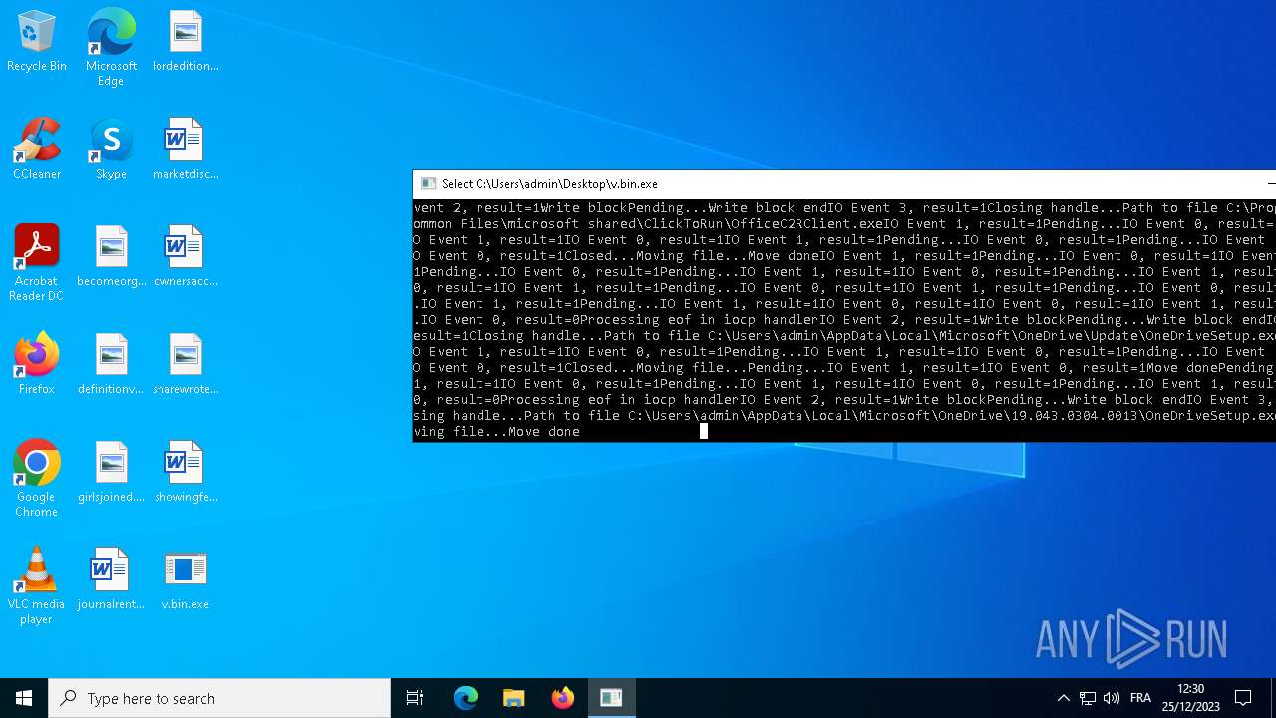Select v.bin.exe file on desktop

click(185, 580)
